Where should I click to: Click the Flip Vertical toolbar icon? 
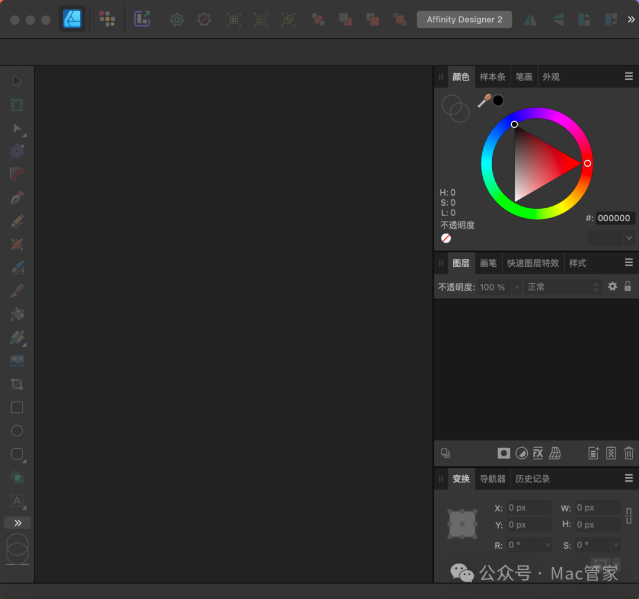coord(557,20)
